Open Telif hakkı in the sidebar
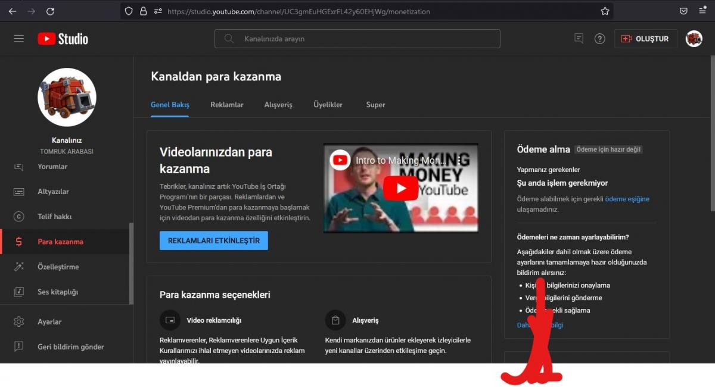 (55, 217)
